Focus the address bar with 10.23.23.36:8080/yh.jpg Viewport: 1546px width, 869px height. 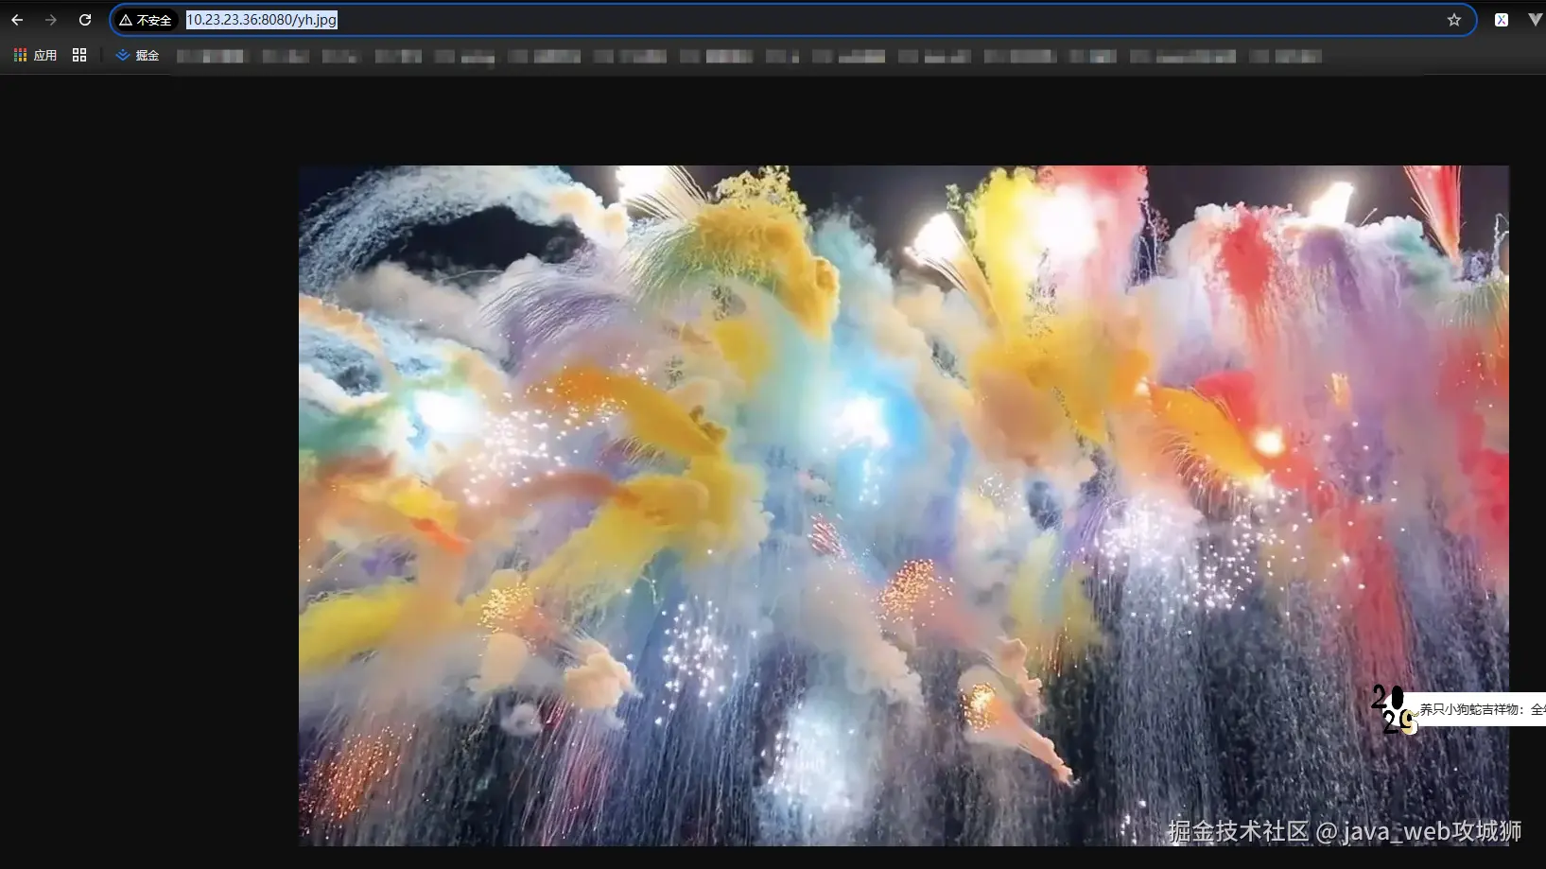pos(794,20)
